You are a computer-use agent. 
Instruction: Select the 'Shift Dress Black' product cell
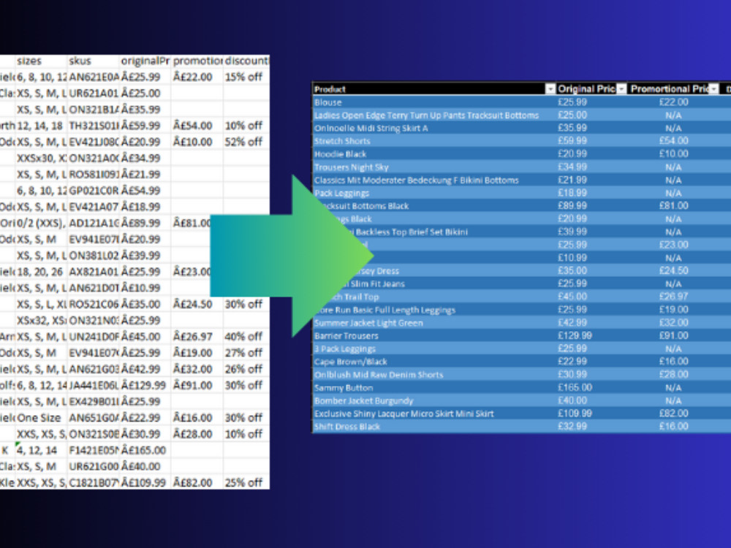tap(434, 427)
